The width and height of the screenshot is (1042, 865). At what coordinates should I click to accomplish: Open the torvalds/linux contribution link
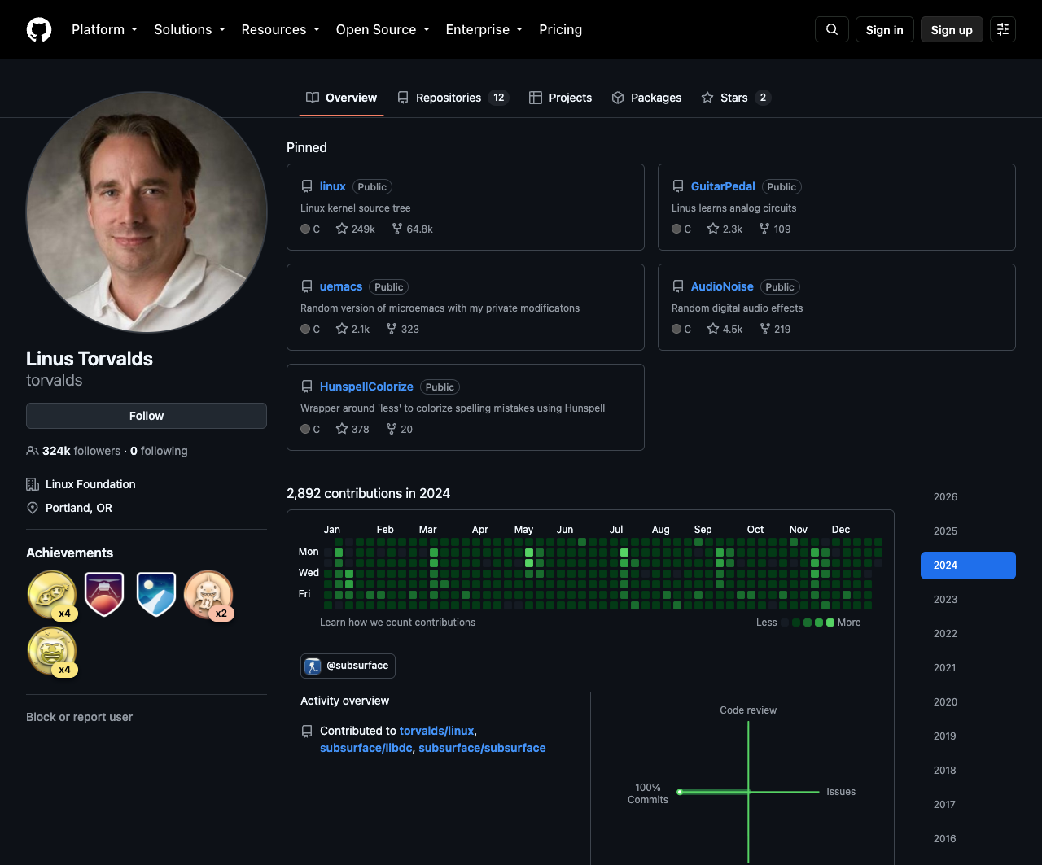click(x=436, y=731)
